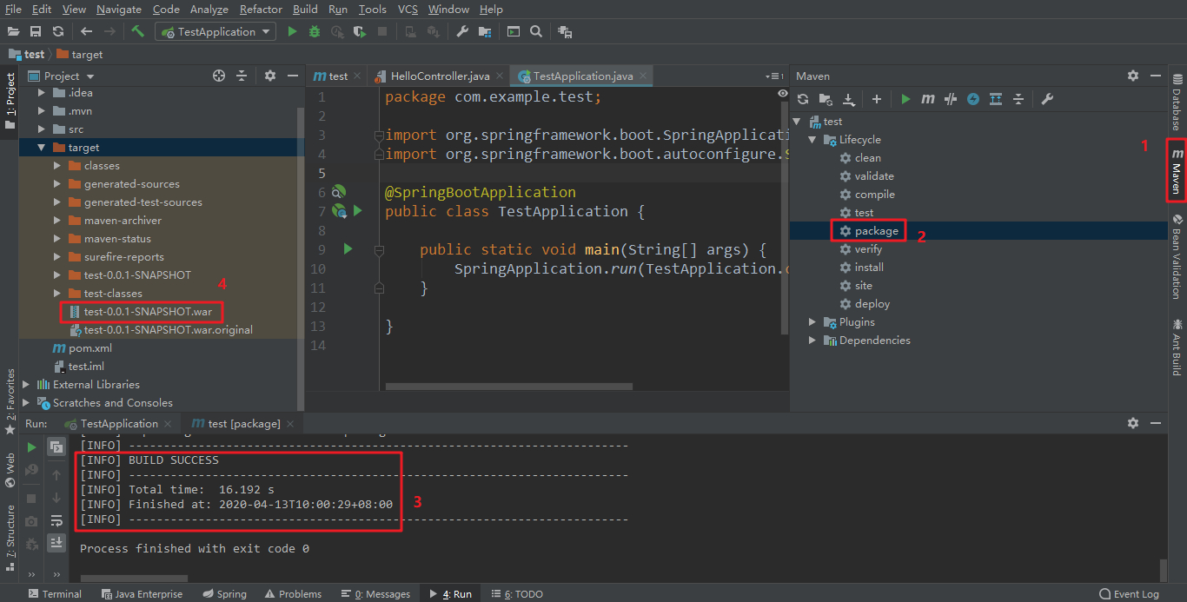This screenshot has height=602, width=1187.
Task: Open the Java Enterprise tool window
Action: pos(143,594)
